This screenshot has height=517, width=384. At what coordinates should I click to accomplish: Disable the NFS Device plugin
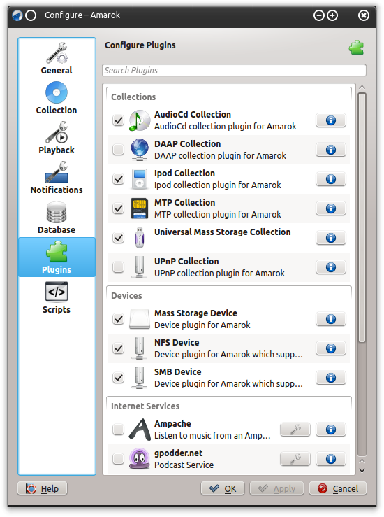[118, 348]
